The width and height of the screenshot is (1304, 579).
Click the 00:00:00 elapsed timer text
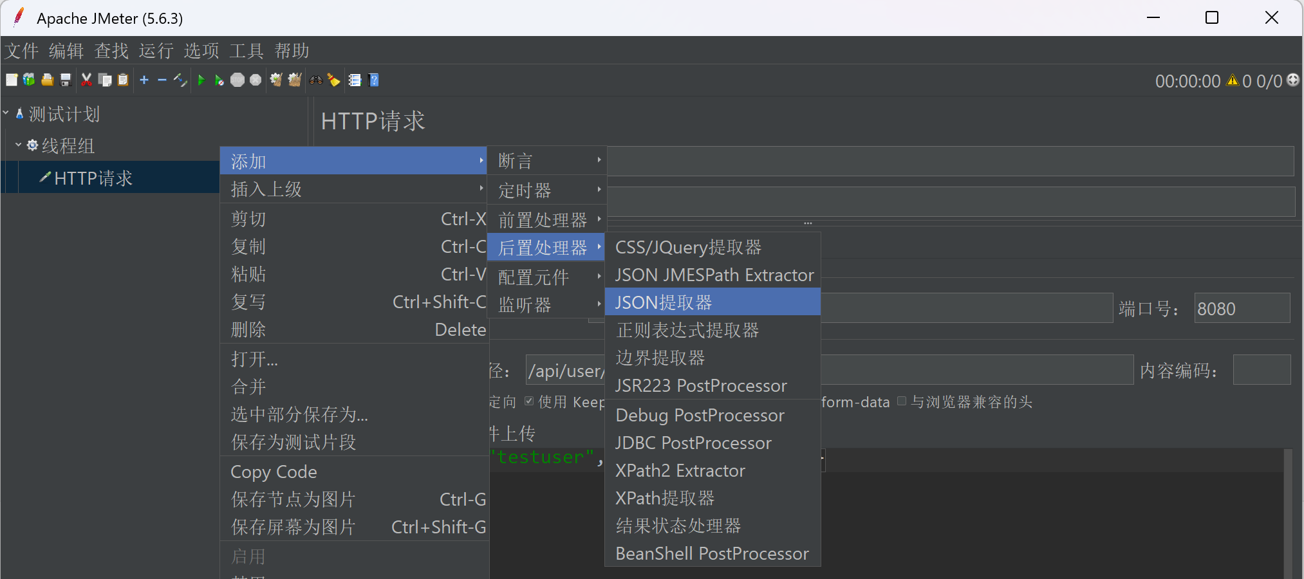pyautogui.click(x=1188, y=81)
